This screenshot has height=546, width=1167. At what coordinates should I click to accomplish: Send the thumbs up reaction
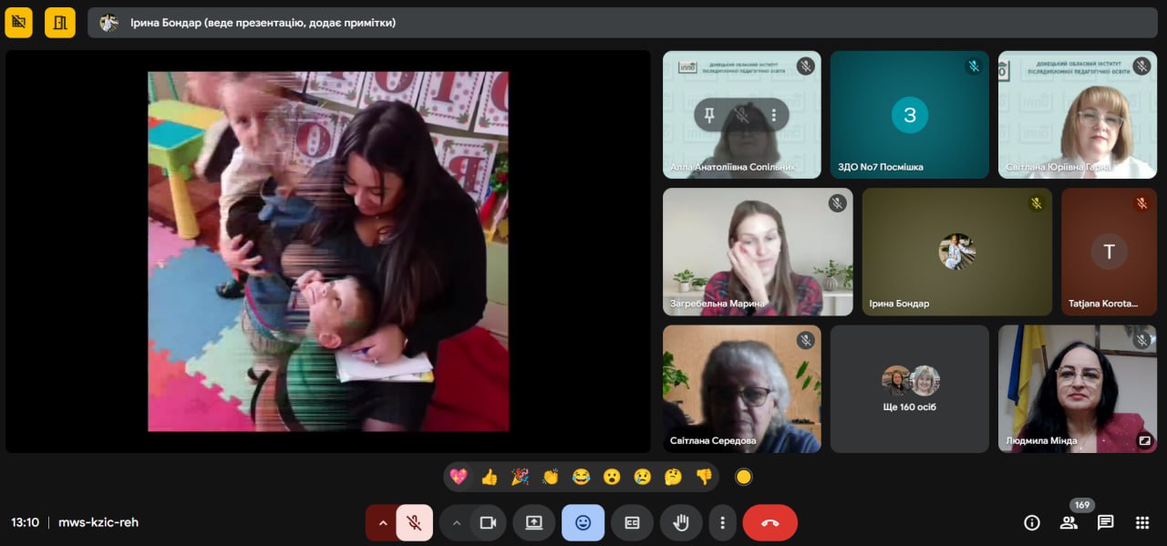490,477
